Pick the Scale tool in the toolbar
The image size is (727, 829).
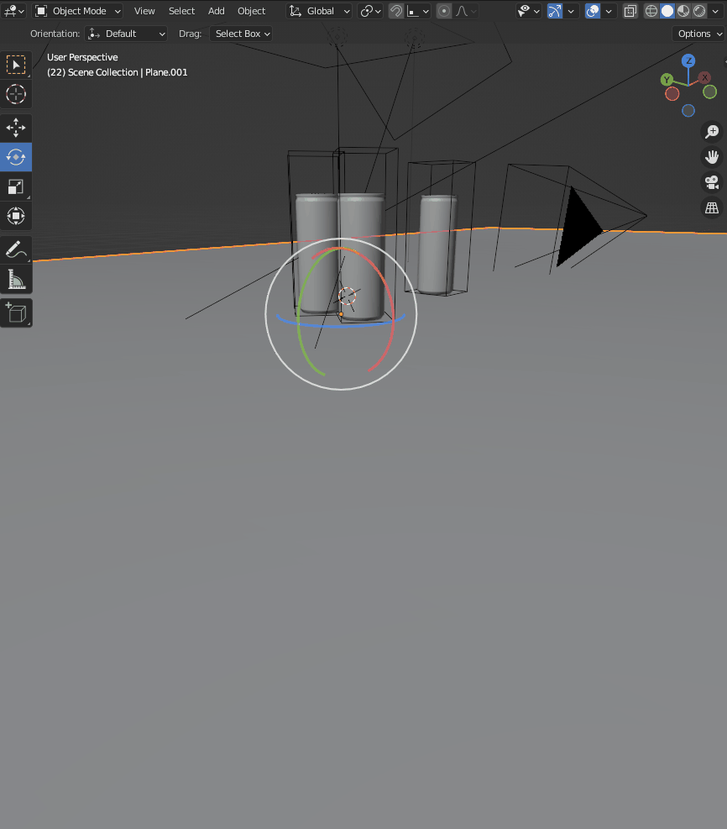point(16,186)
